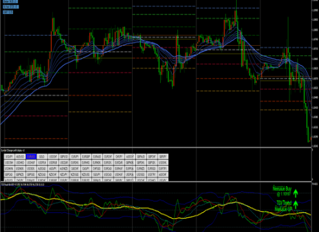Viewport: 319px width, 232px height.
Task: Select the USDJPY symbol button
Action: pos(9,157)
